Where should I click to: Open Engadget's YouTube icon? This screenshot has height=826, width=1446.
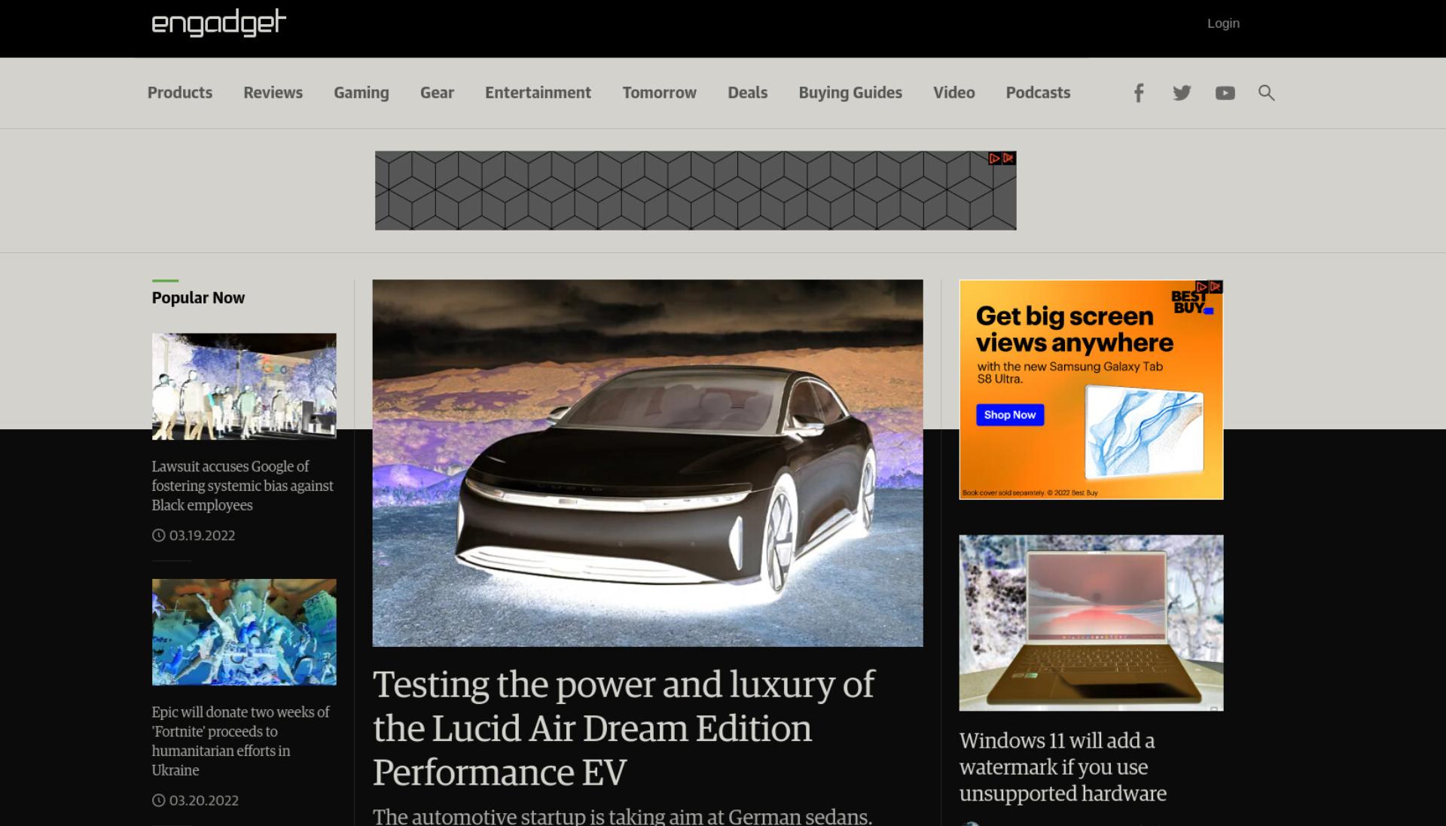1225,93
